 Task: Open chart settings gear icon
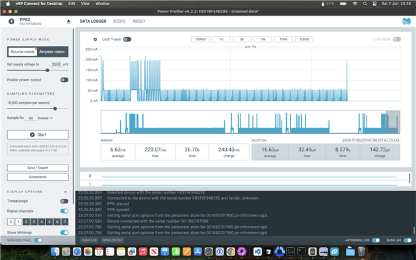click(x=96, y=39)
